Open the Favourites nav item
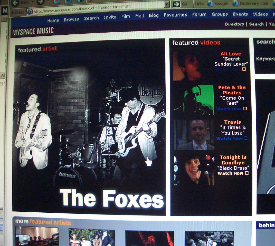This screenshot has width=275, height=246. [x=175, y=15]
